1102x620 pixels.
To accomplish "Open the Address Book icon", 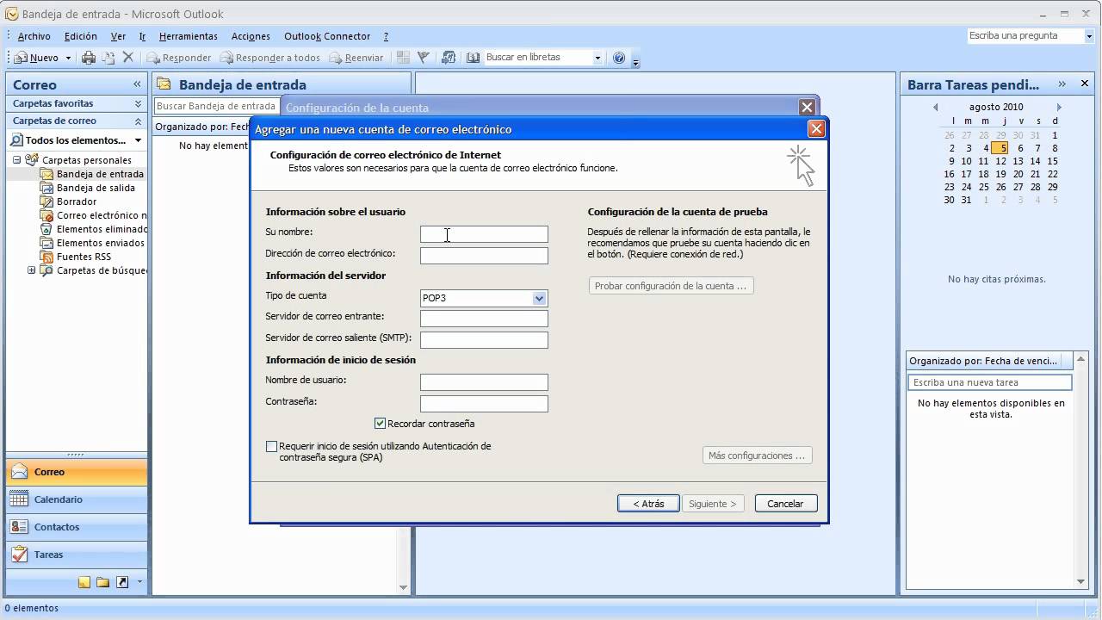I will (x=473, y=58).
